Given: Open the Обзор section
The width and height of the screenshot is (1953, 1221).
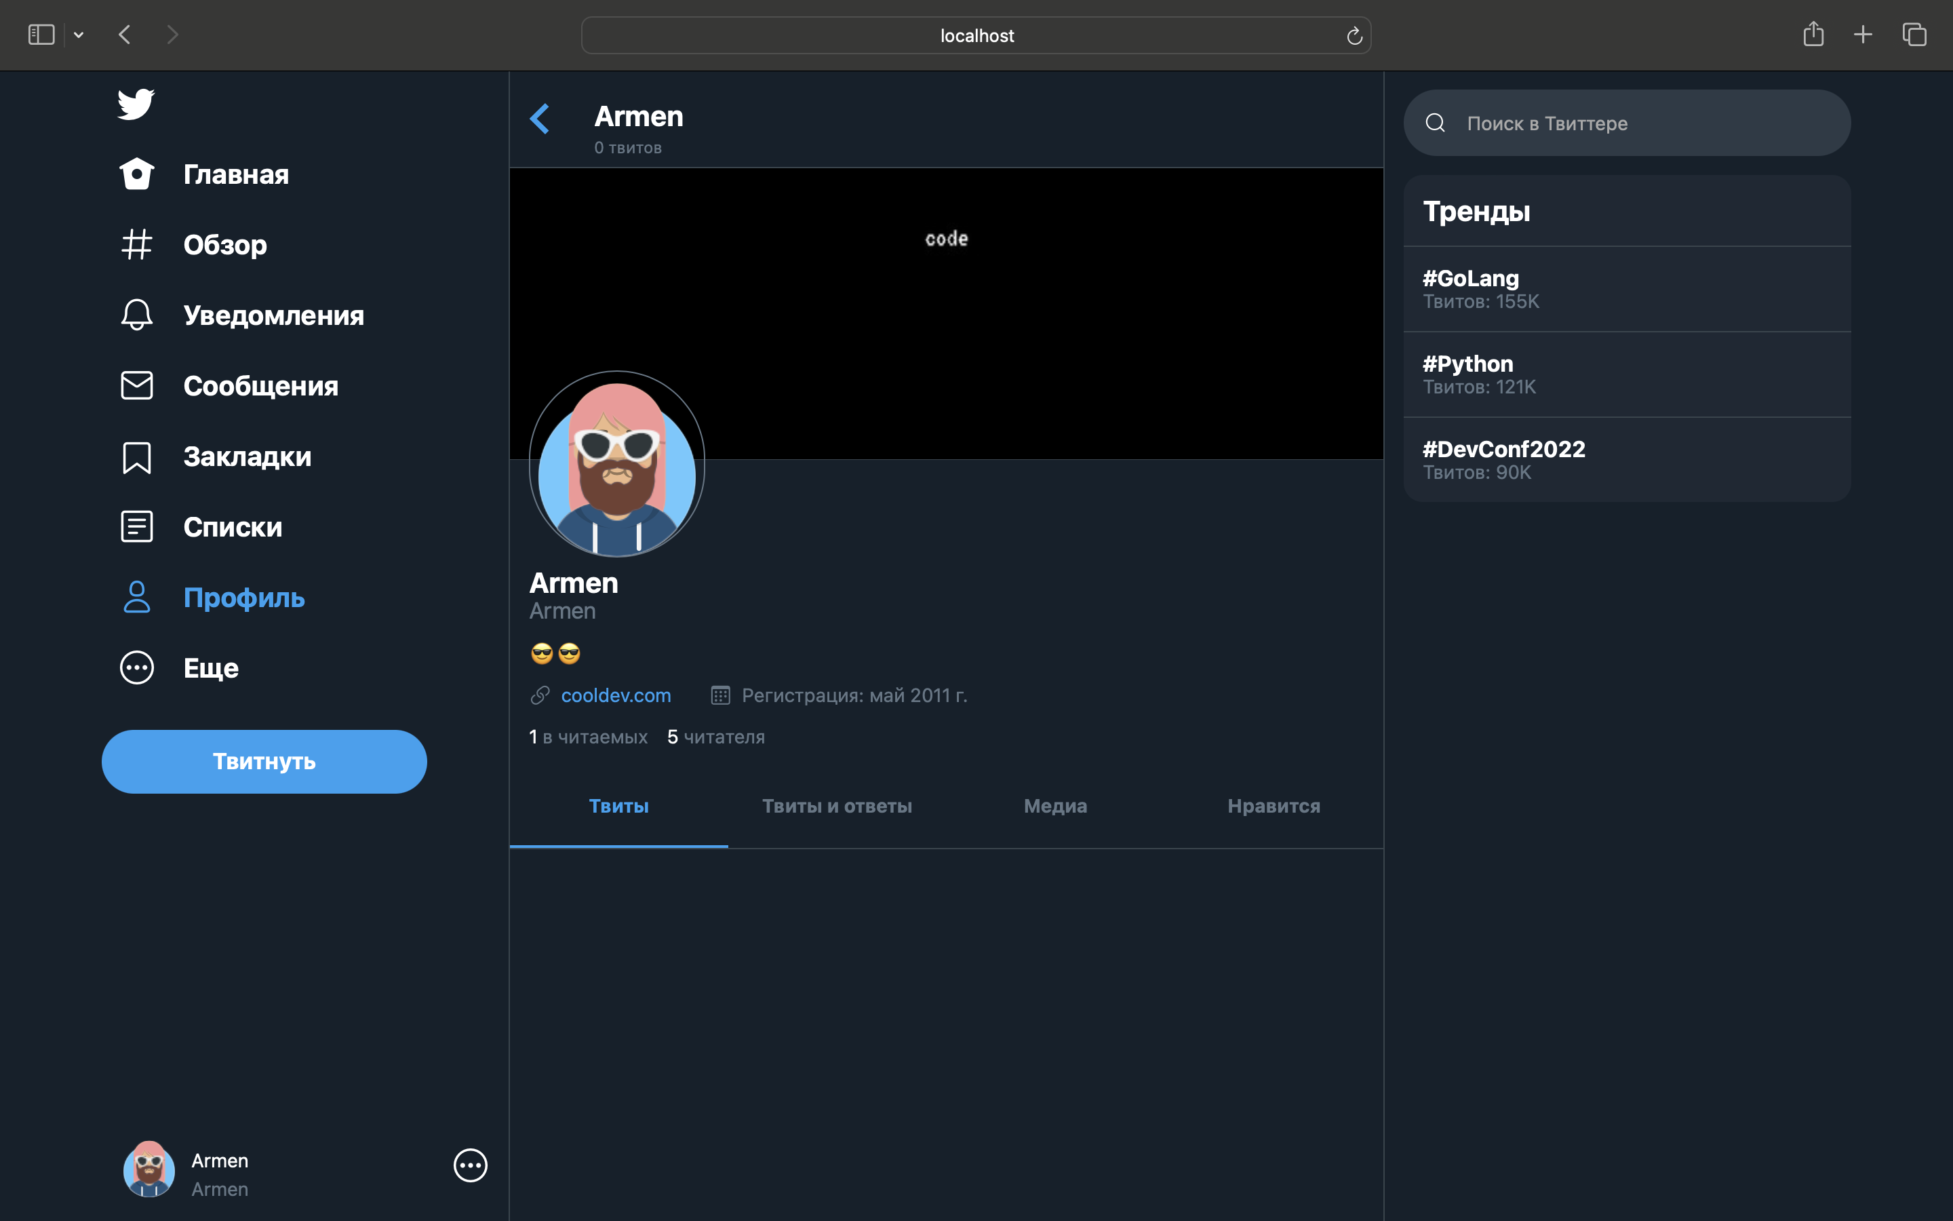Looking at the screenshot, I should (225, 245).
